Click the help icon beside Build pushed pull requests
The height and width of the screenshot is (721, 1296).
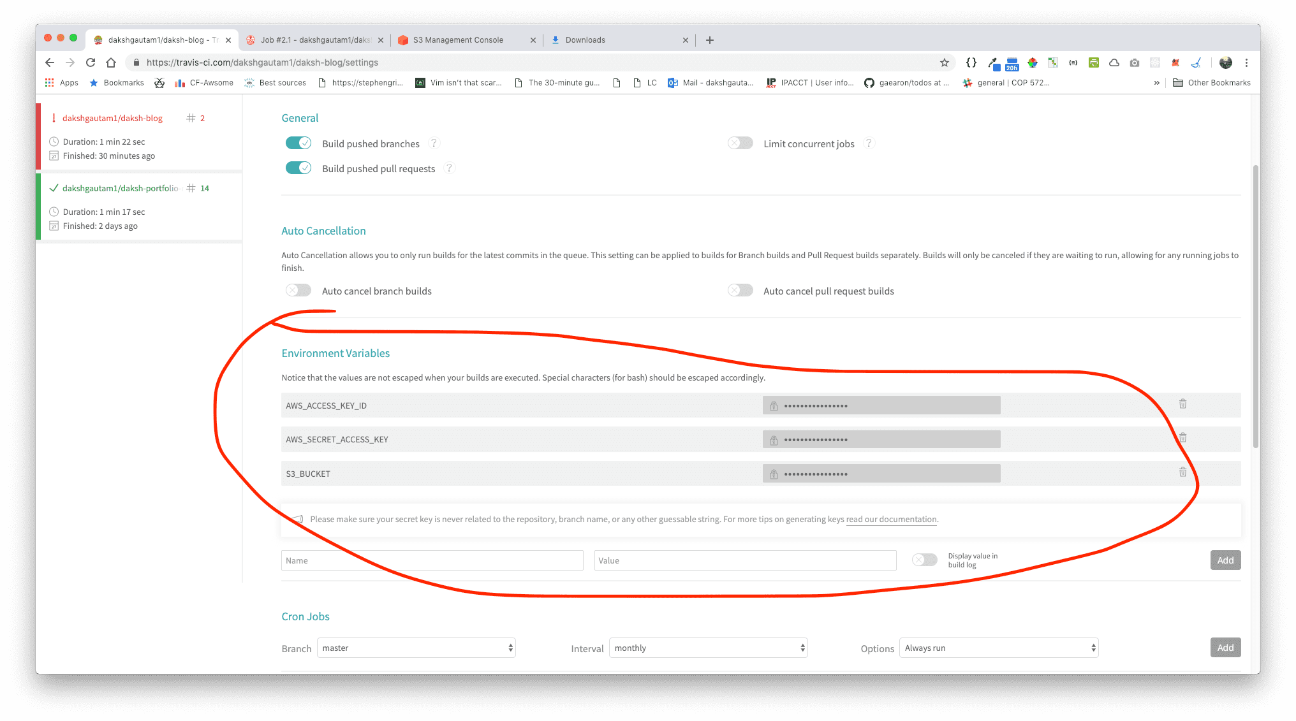[449, 168]
